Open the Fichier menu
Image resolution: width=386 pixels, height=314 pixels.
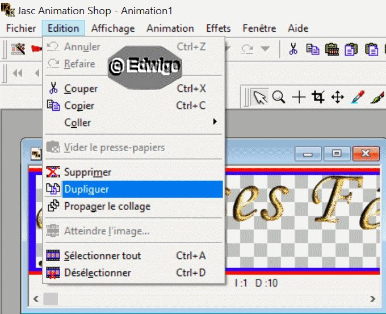[x=21, y=28]
